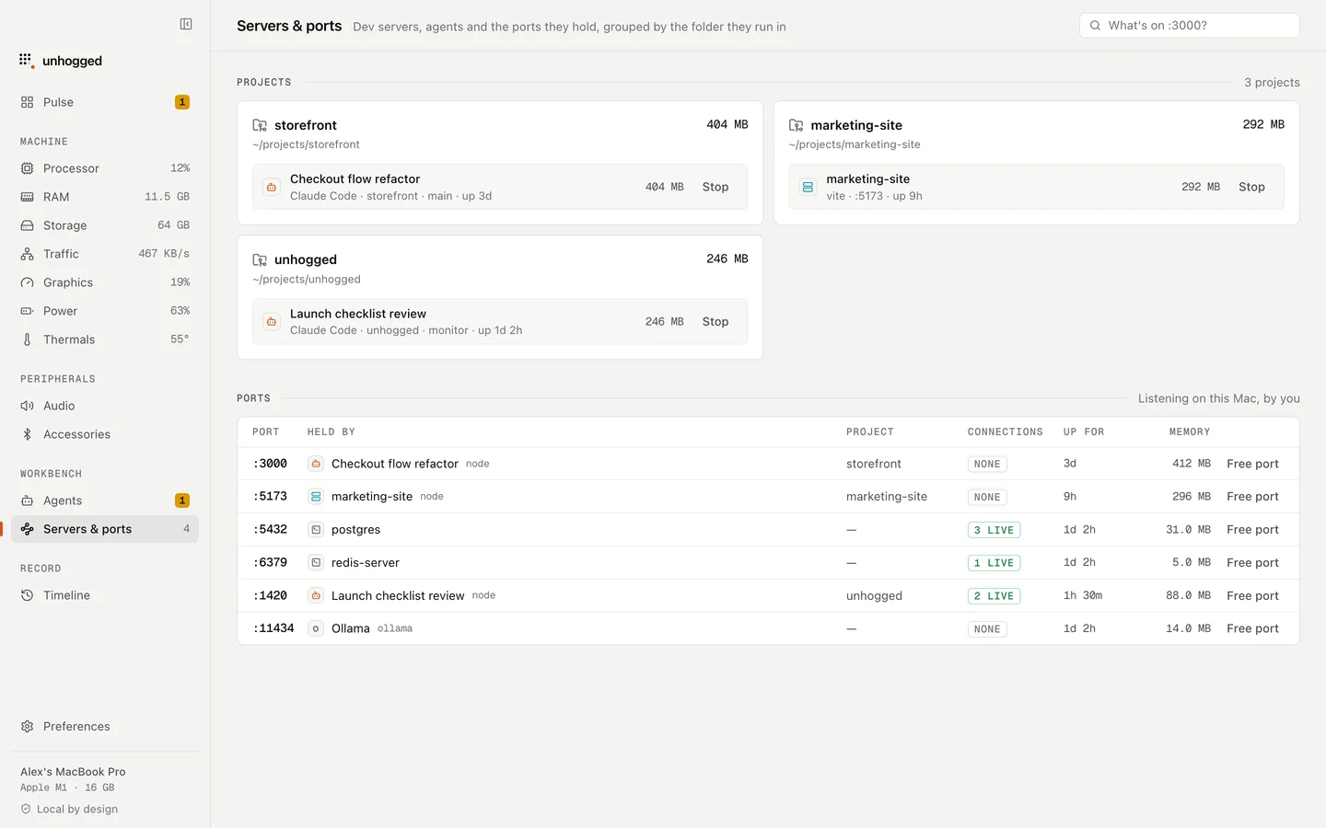Click the "2 LIVE" connections badge

tap(994, 596)
